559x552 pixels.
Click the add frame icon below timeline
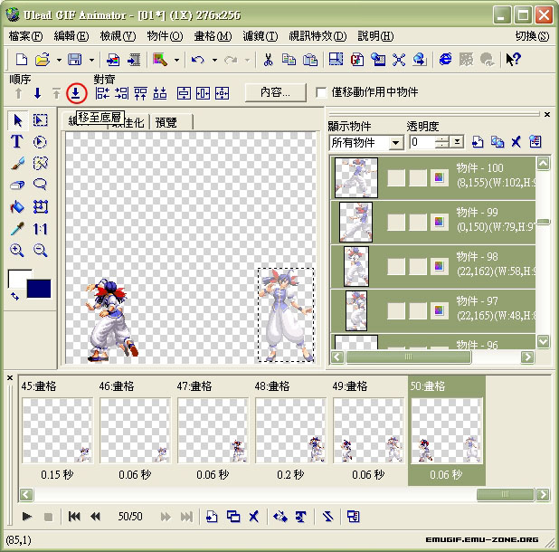click(212, 517)
